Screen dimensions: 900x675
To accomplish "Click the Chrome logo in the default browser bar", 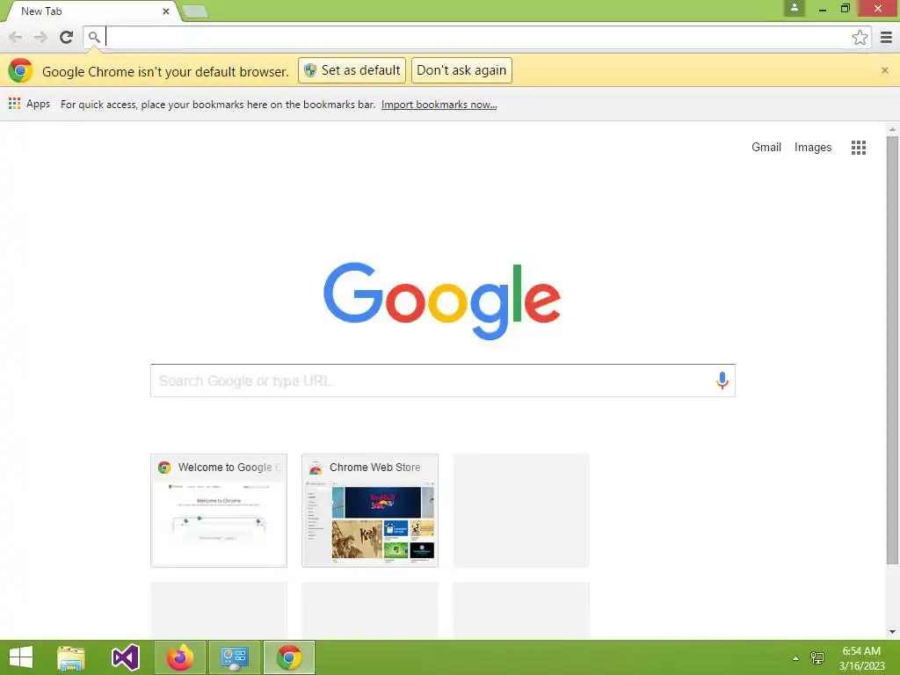I will pos(21,70).
